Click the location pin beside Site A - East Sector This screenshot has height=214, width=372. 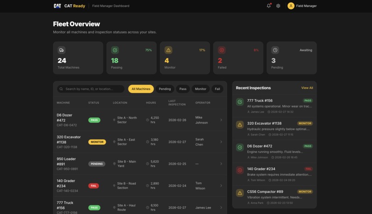[x=114, y=142]
